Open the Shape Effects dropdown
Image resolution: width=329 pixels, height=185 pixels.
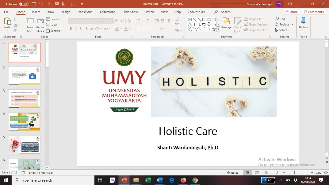[x=256, y=30]
